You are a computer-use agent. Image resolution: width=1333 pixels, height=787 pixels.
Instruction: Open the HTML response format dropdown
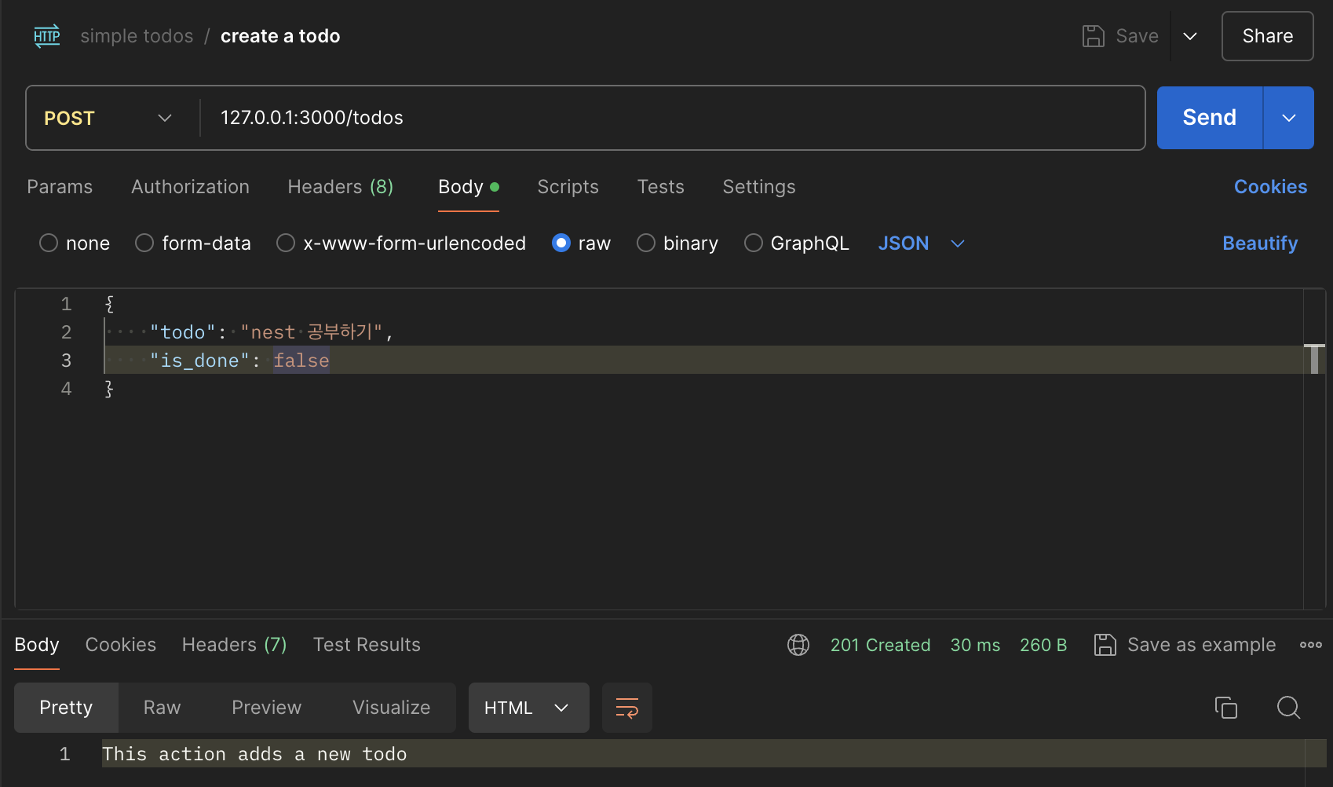click(528, 708)
